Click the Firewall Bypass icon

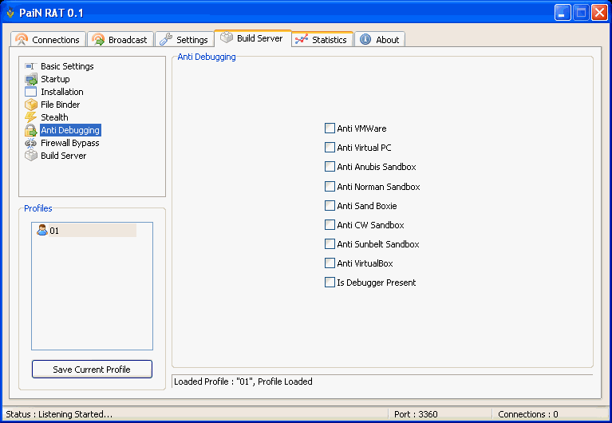31,143
